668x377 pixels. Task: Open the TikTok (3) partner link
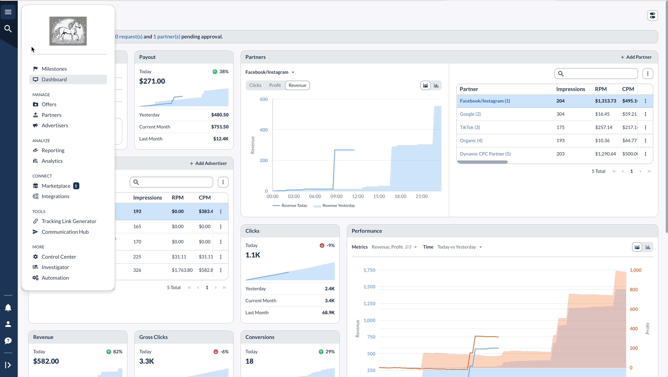(470, 127)
